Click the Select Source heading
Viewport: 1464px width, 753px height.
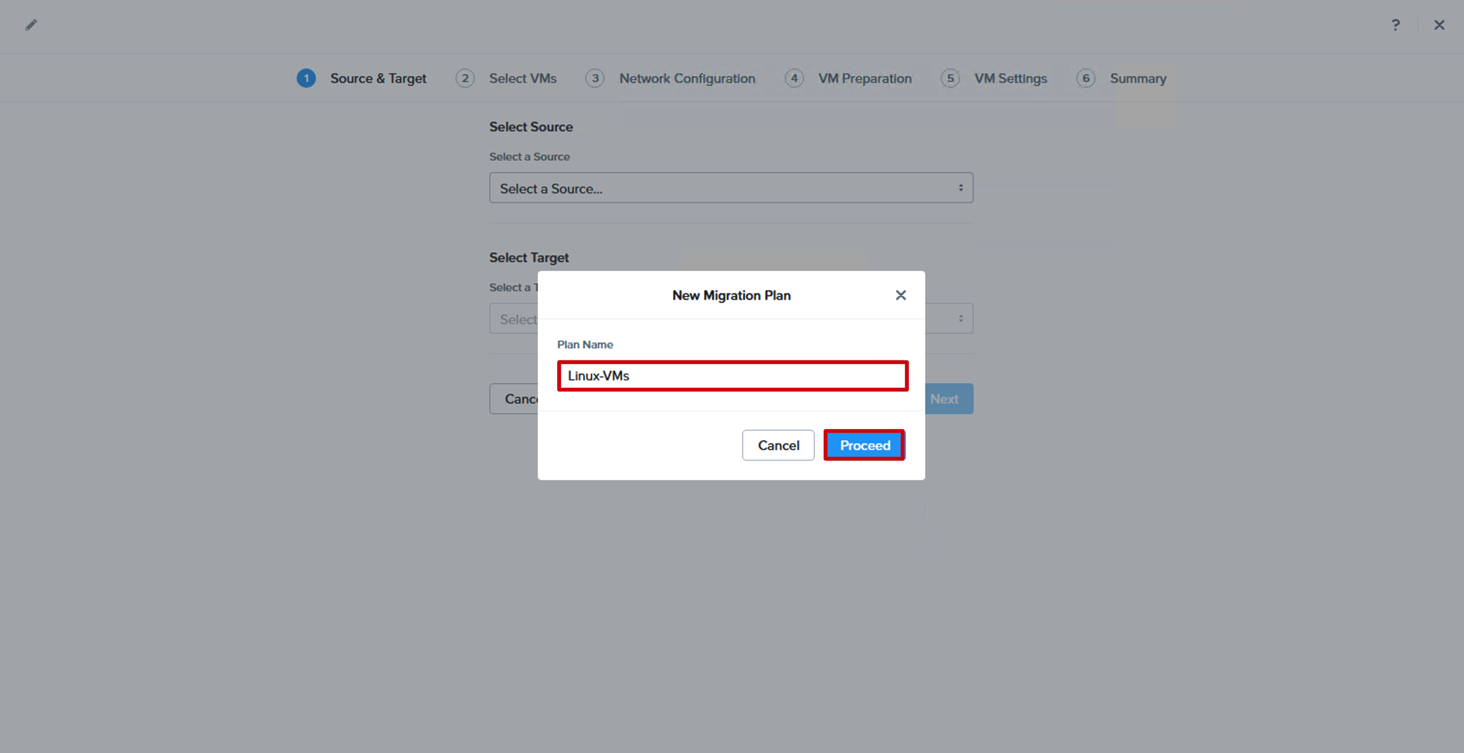(531, 127)
